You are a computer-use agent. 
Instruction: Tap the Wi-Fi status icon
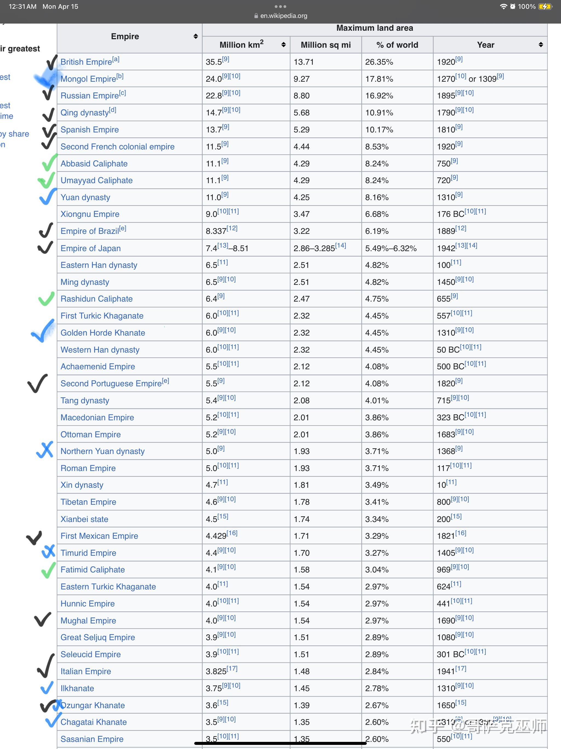503,6
